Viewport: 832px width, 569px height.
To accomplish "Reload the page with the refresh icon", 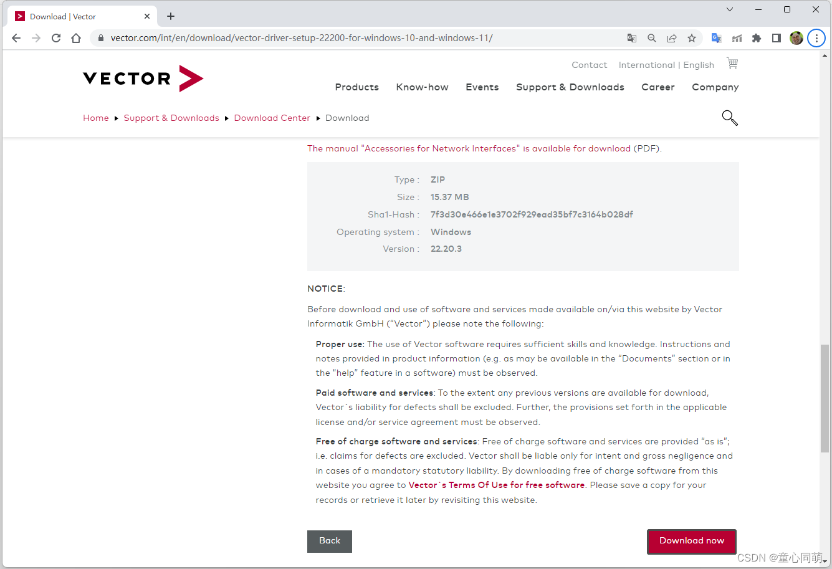I will click(56, 38).
